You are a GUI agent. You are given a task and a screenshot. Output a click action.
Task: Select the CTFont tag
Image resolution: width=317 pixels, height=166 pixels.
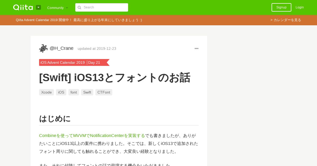(x=104, y=92)
